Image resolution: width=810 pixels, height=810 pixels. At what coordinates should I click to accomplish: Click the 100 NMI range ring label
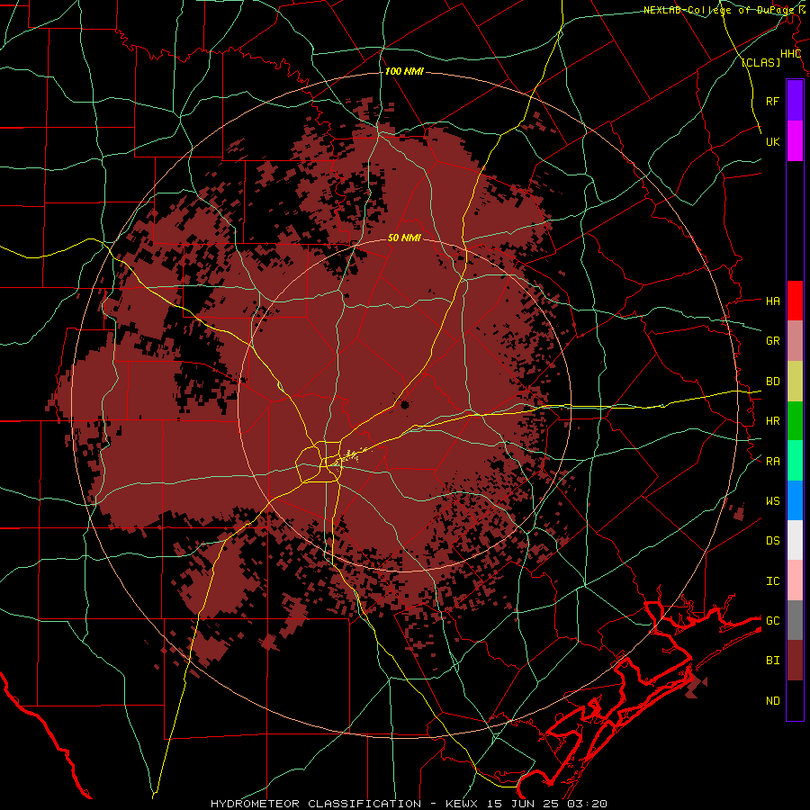404,71
